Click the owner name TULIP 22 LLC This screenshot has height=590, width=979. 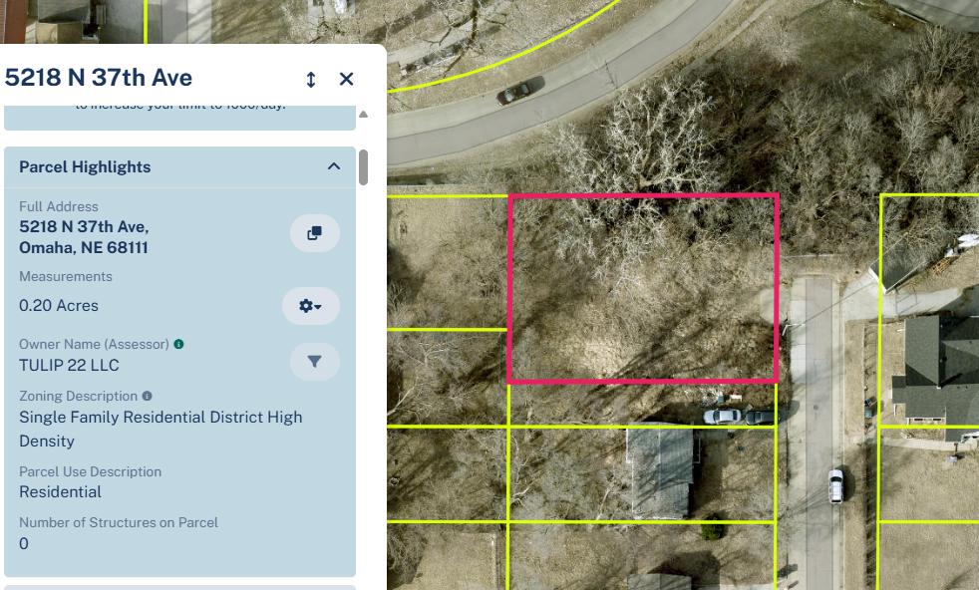(69, 365)
